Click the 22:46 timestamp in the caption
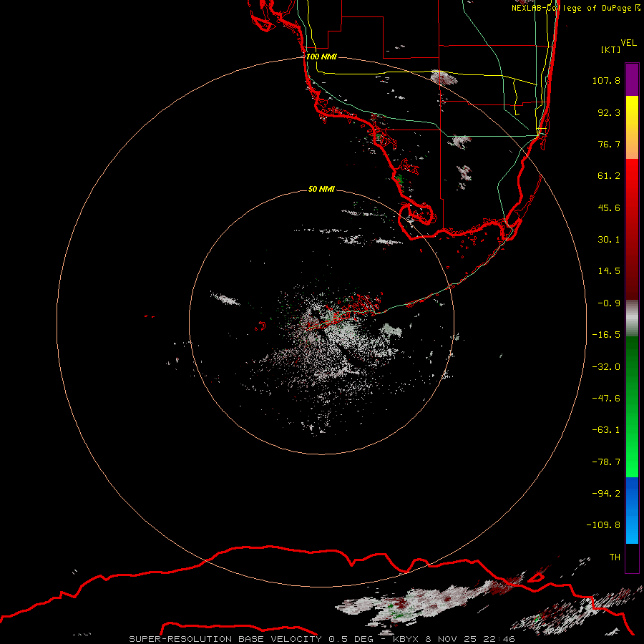This screenshot has width=644, height=644. pyautogui.click(x=500, y=639)
